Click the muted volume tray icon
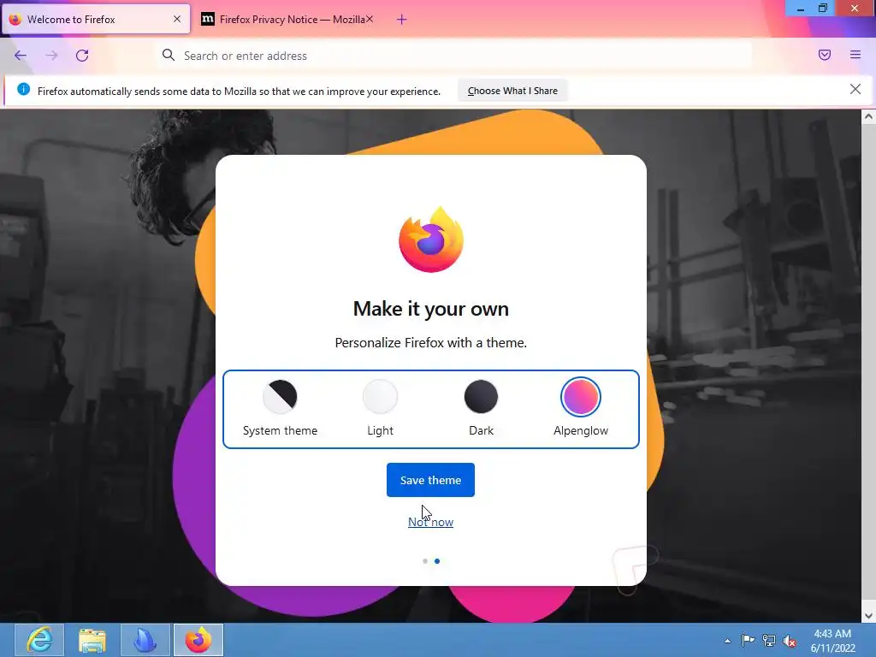The width and height of the screenshot is (876, 657). [x=790, y=640]
